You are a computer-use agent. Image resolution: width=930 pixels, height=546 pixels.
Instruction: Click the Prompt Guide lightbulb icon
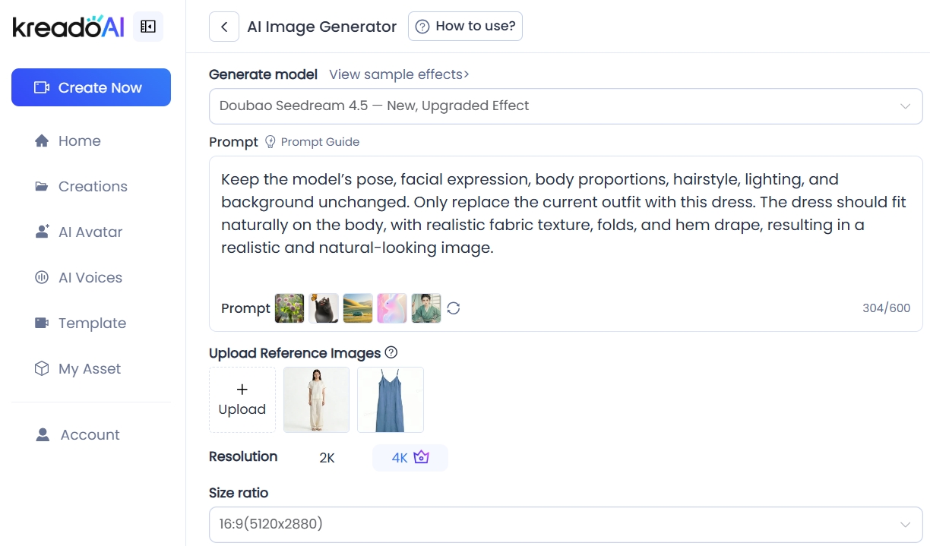click(x=270, y=142)
